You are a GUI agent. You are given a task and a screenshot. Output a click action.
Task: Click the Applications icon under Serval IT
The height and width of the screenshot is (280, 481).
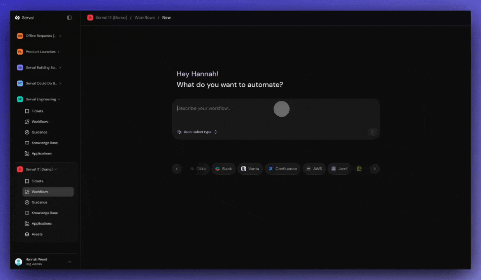tap(27, 224)
